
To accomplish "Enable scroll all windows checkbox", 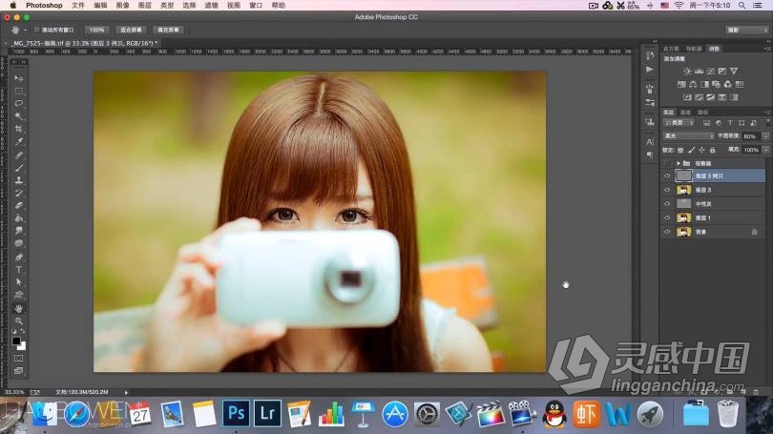I will pyautogui.click(x=37, y=31).
